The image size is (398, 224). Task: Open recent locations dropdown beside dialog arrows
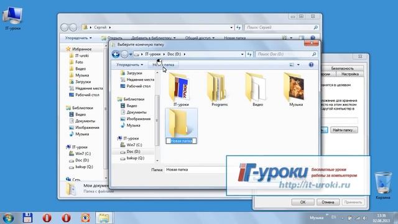[x=131, y=54]
